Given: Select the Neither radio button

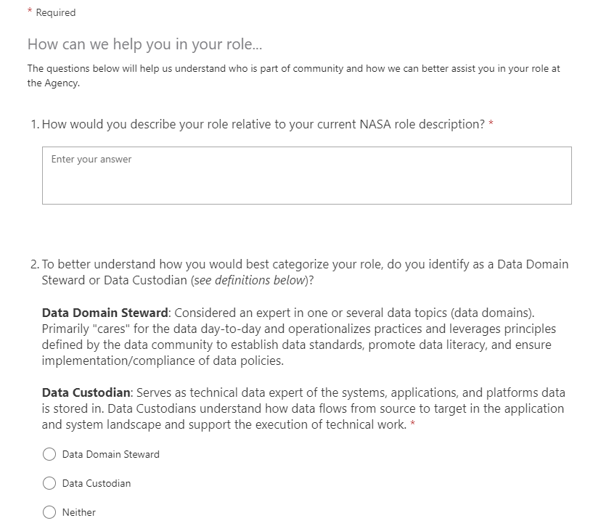Looking at the screenshot, I should pos(49,512).
